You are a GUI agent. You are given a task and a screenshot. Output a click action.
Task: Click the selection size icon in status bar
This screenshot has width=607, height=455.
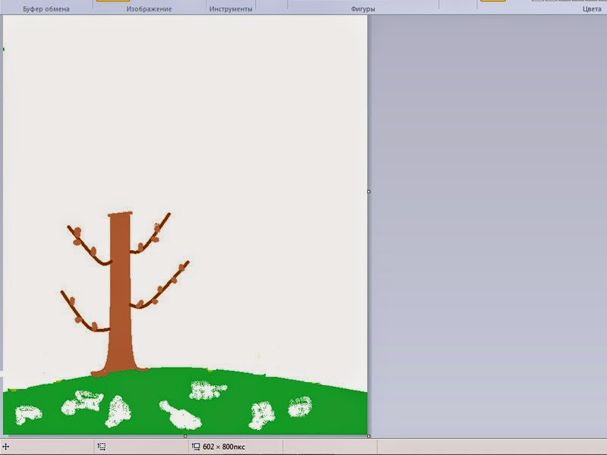click(x=102, y=447)
